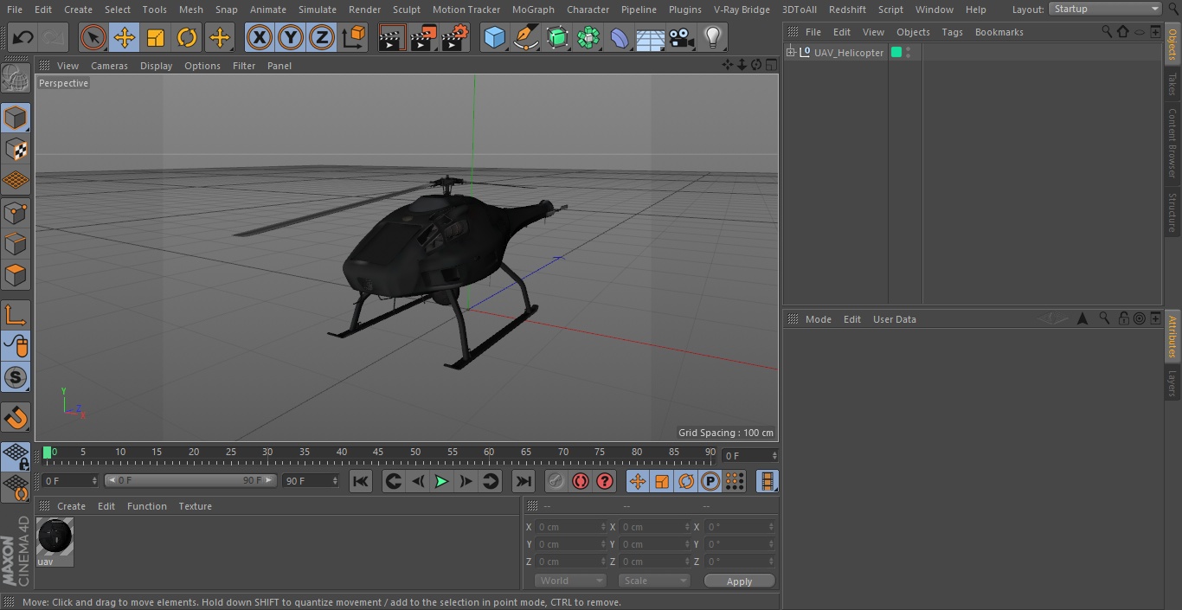The image size is (1182, 610).
Task: Go to start of animation
Action: tap(361, 481)
